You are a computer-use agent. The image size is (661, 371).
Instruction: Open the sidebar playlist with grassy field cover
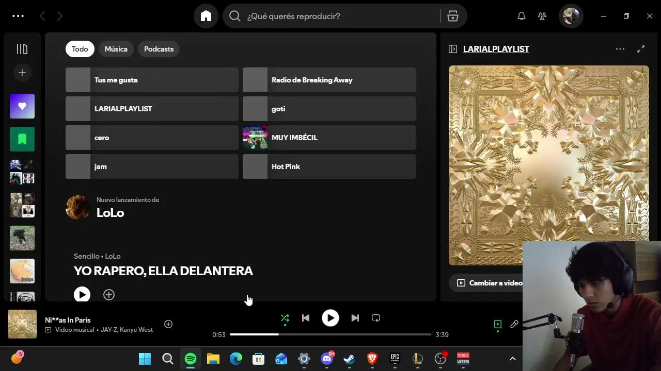point(22,238)
